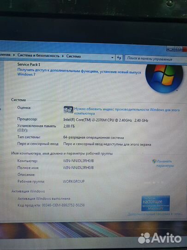Open 'Дополнительные сведения в сети' link
The image size is (187, 250).
coord(155,214)
